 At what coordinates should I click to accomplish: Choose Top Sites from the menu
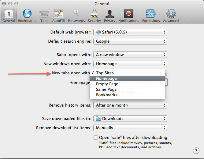(127, 73)
